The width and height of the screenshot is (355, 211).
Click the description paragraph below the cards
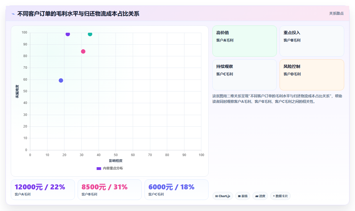[277, 99]
